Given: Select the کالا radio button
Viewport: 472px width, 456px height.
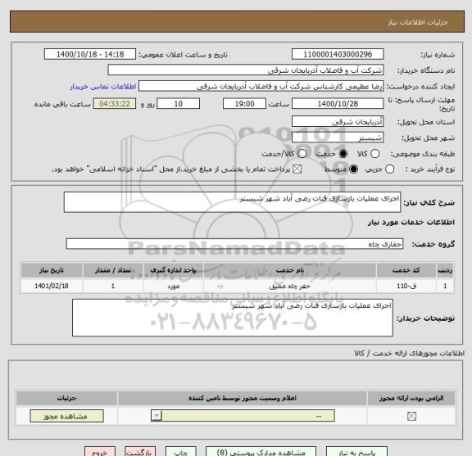Looking at the screenshot, I should [x=374, y=154].
